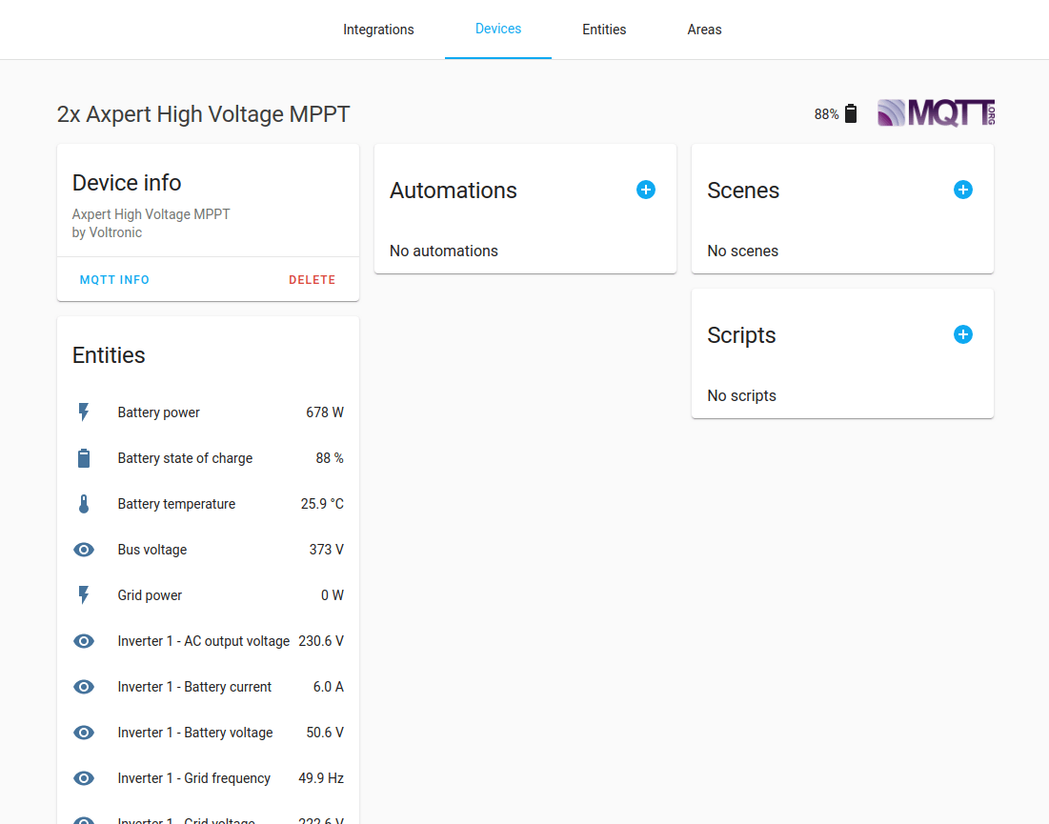The width and height of the screenshot is (1049, 824).
Task: Toggle the eye icon for Inverter 1 - Battery current
Action: point(84,686)
